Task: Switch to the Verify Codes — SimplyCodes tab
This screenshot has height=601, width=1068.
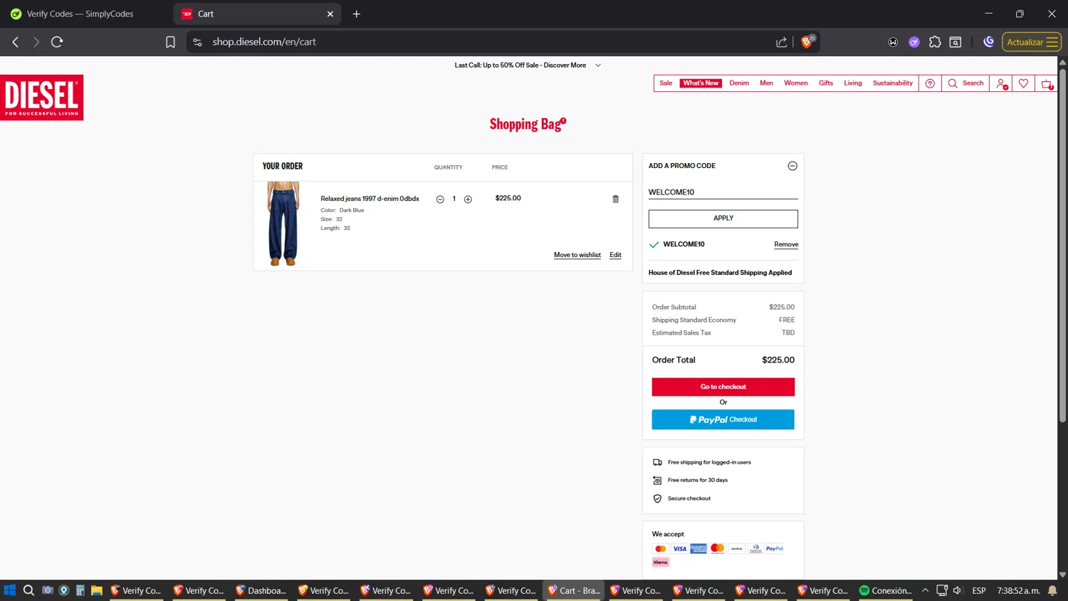Action: tap(85, 14)
